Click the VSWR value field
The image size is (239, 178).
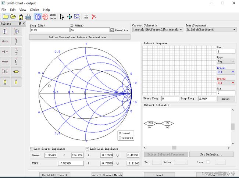point(71,163)
